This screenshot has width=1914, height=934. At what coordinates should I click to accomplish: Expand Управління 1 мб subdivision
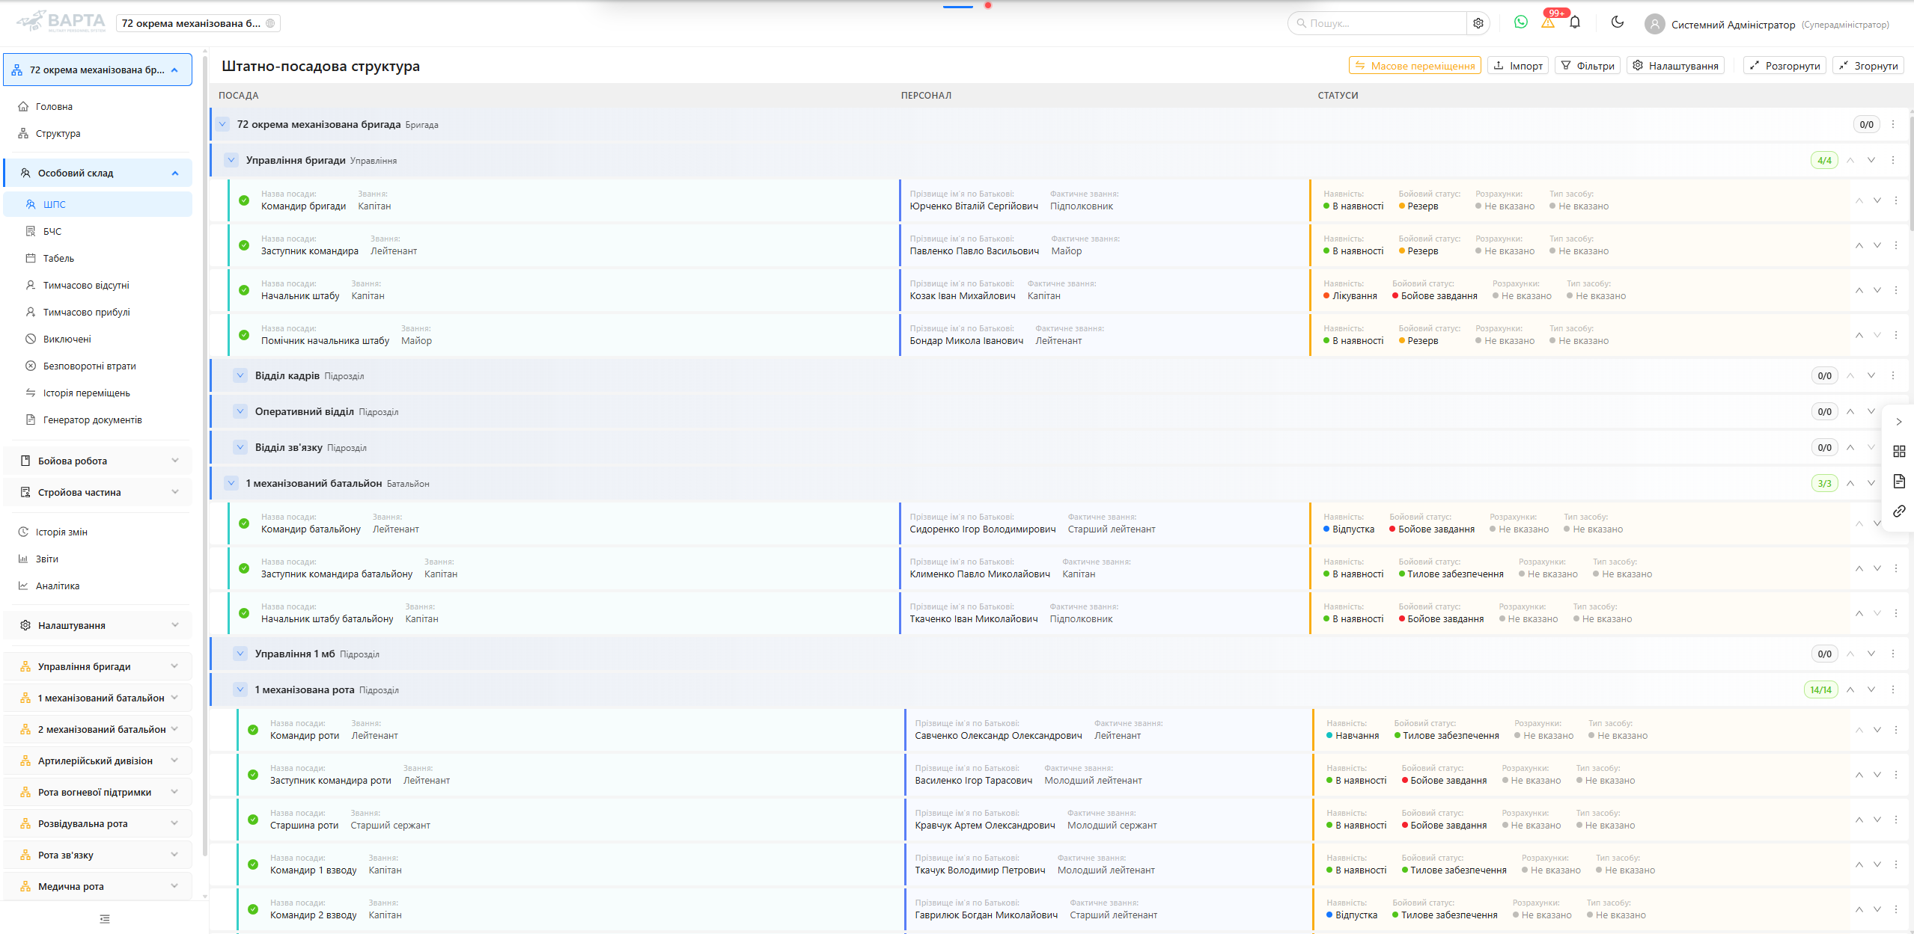(240, 654)
